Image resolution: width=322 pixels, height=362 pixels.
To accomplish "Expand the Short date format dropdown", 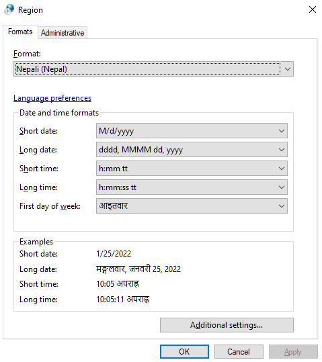I will coord(192,131).
